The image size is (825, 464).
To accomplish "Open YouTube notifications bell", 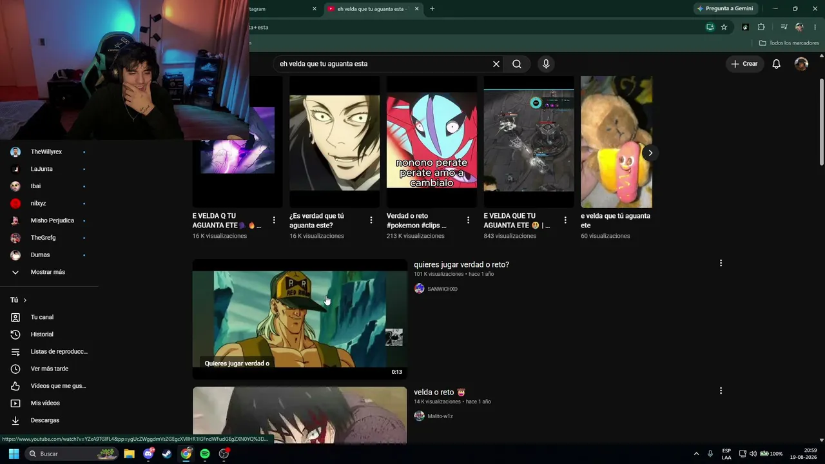I will click(777, 64).
